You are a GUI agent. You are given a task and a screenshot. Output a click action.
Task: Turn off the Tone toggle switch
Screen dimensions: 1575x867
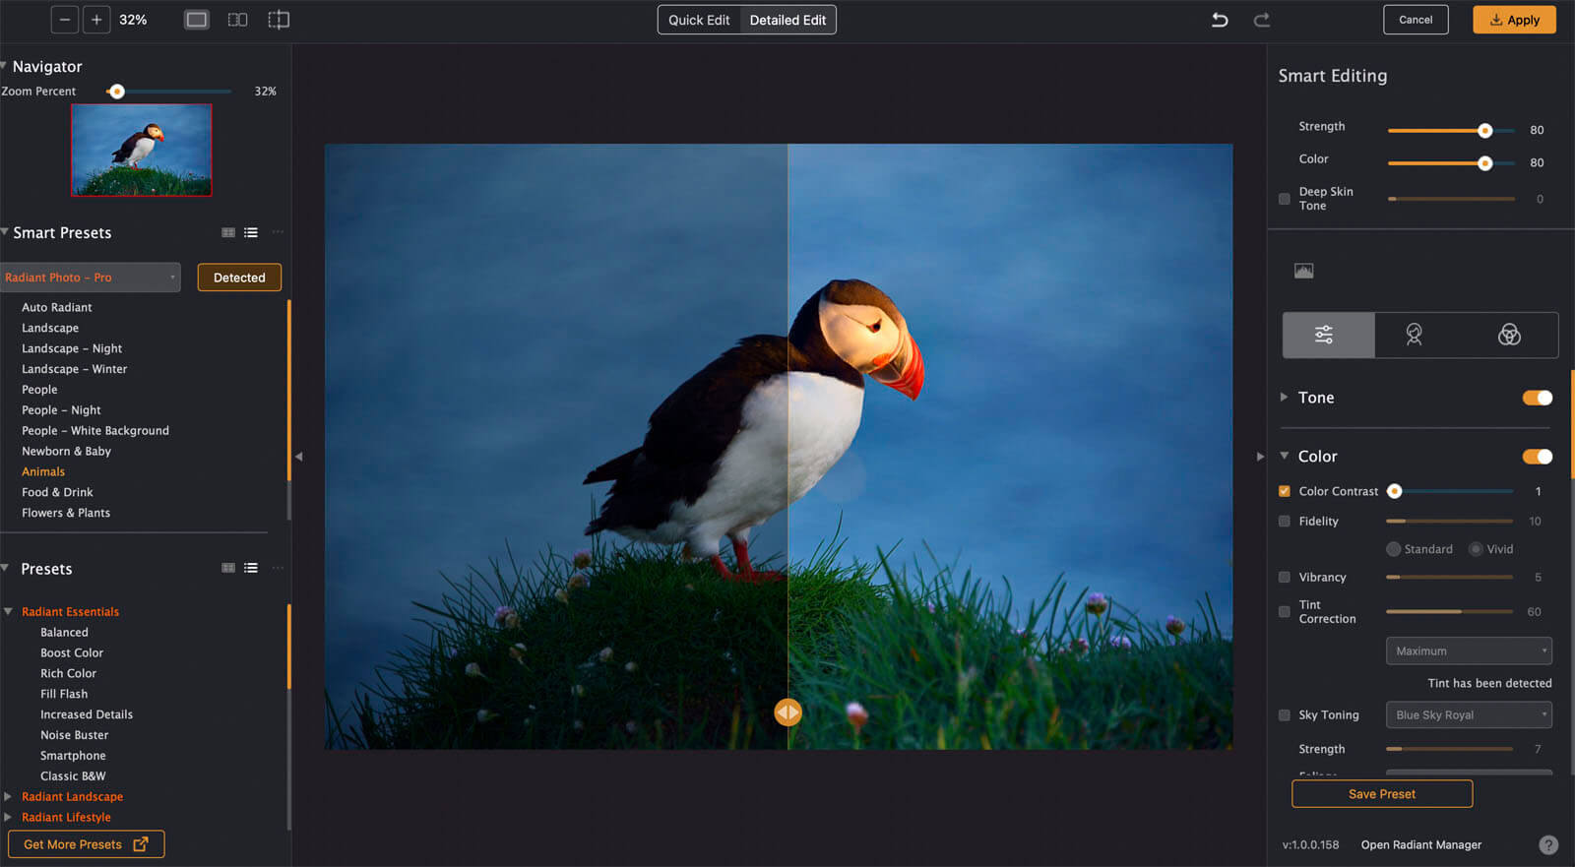point(1537,398)
